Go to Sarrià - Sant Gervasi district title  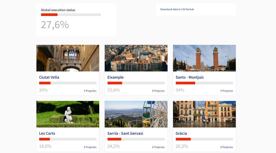tap(125, 133)
